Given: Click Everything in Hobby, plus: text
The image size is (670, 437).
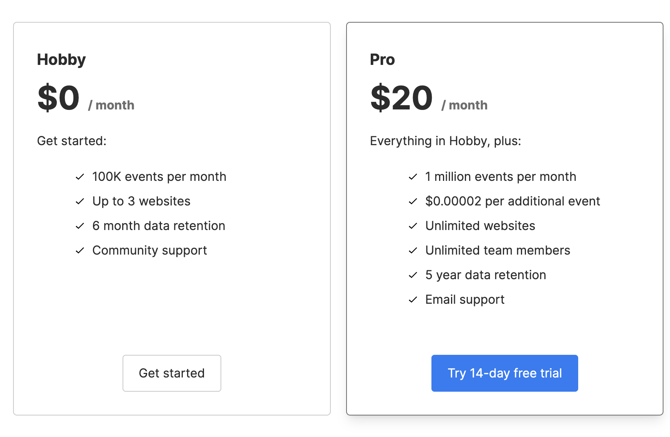Looking at the screenshot, I should pyautogui.click(x=445, y=141).
